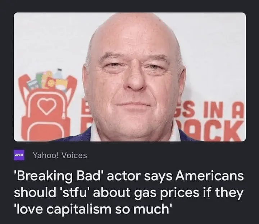Click the backpack zipper pull graphic
This screenshot has width=259, height=224.
click(64, 115)
